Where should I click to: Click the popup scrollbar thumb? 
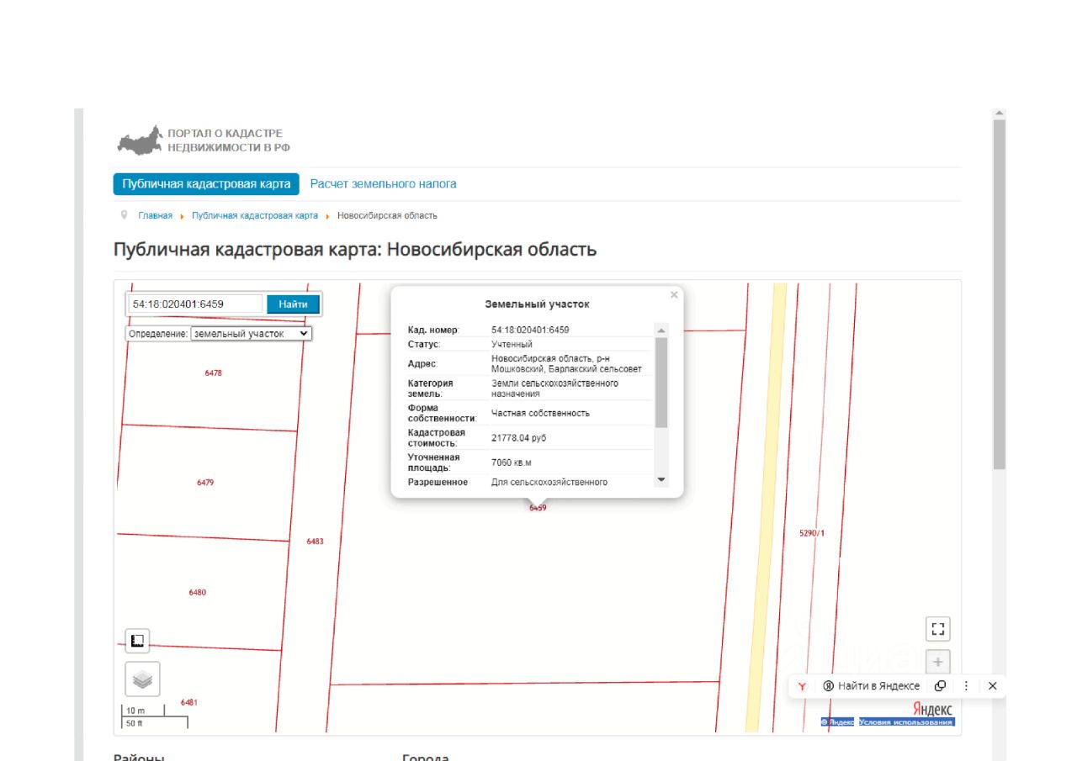[x=661, y=383]
